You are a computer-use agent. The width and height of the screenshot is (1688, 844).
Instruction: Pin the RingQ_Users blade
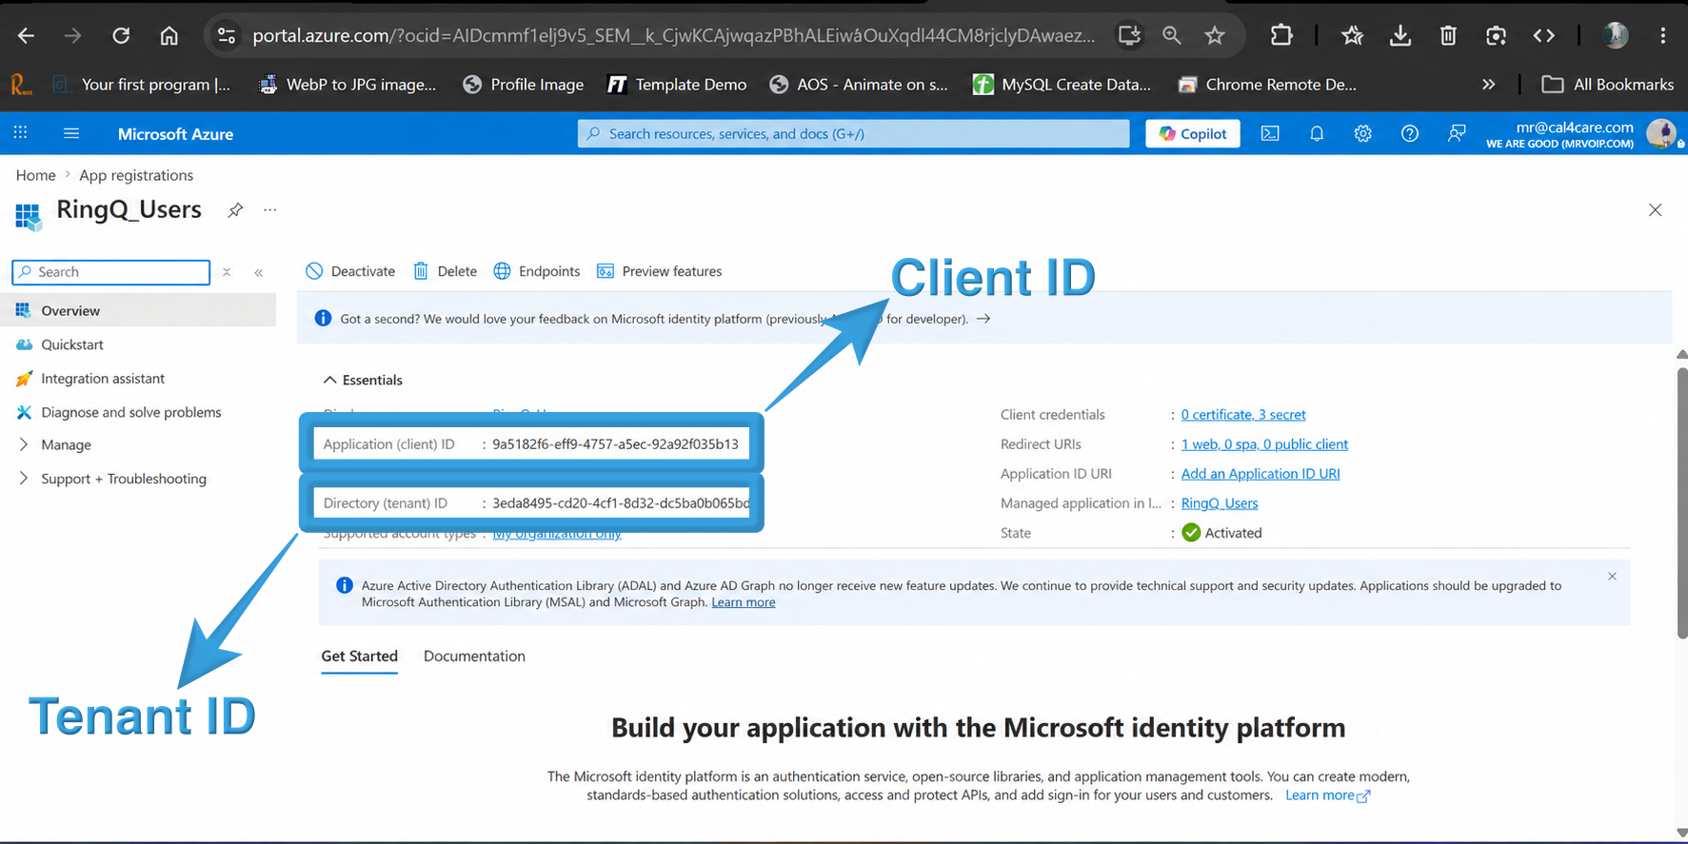(235, 210)
